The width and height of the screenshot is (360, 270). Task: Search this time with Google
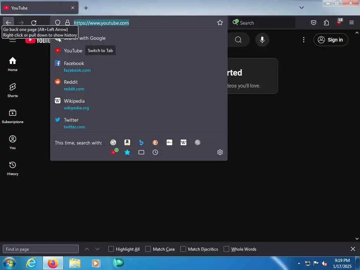(113, 142)
